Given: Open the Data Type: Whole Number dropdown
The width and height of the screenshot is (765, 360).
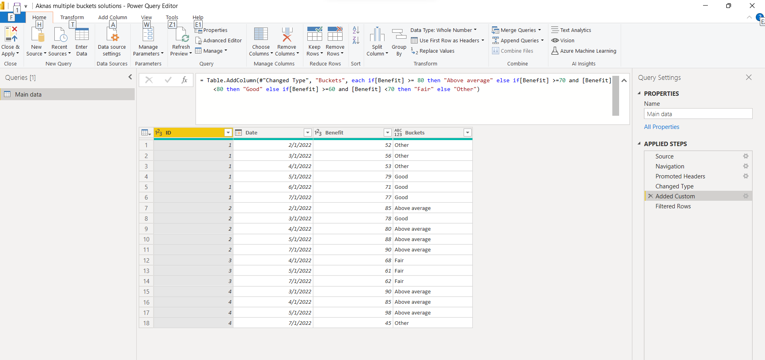Looking at the screenshot, I should pos(444,30).
